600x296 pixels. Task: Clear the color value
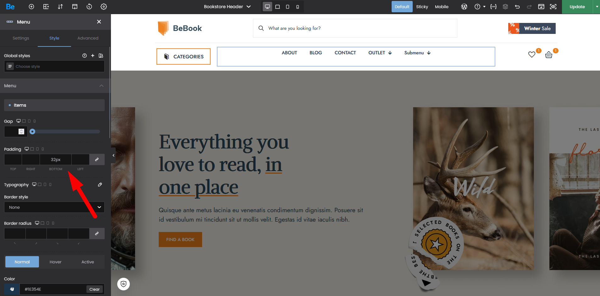(94, 289)
